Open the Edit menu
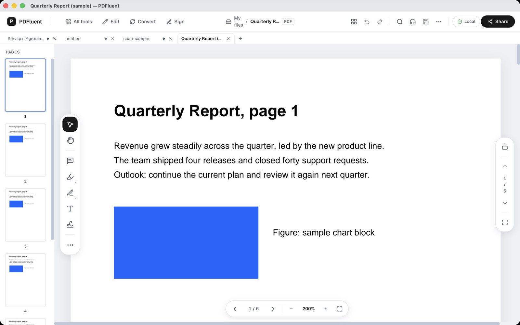 tap(111, 21)
